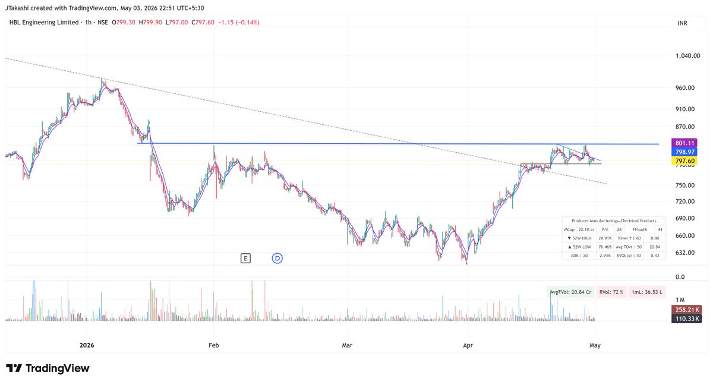
Task: Click the 2026 label on time axis
Action: (87, 345)
